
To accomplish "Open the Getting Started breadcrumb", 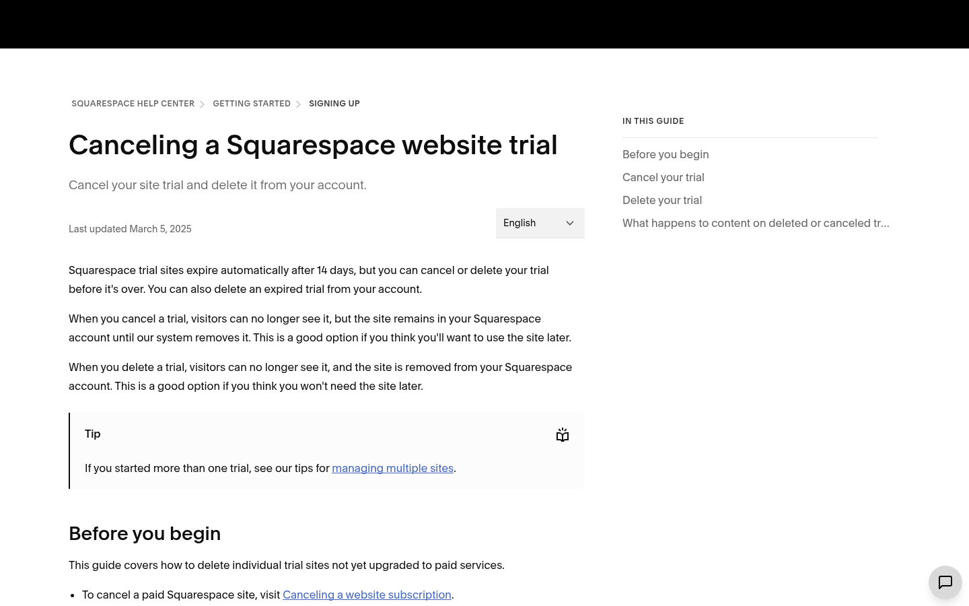I will coord(252,104).
